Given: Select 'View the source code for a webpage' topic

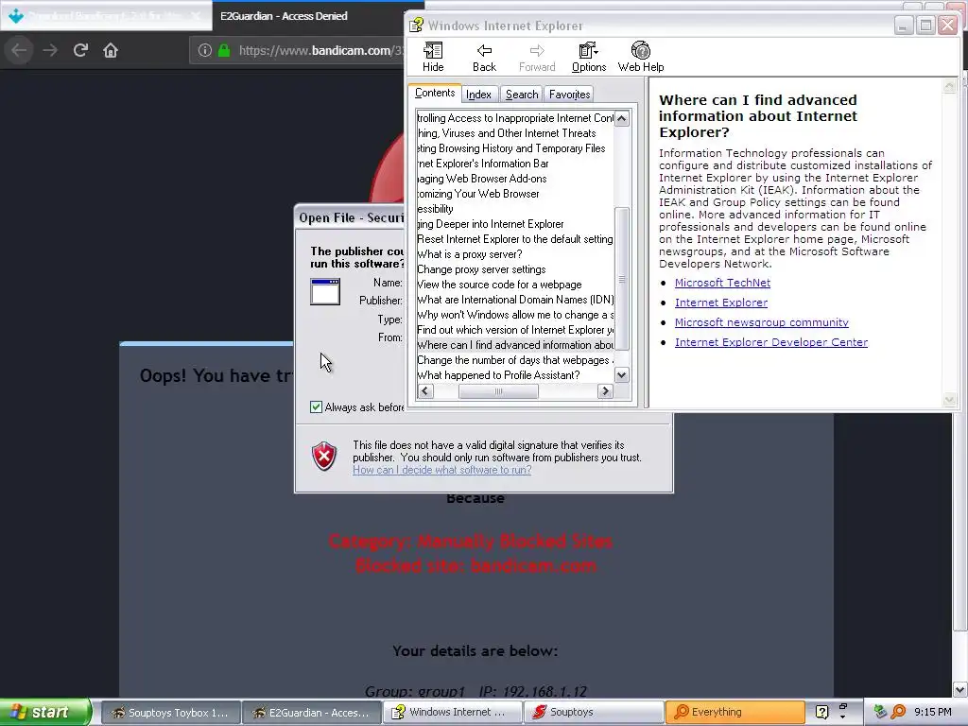Looking at the screenshot, I should (x=499, y=285).
